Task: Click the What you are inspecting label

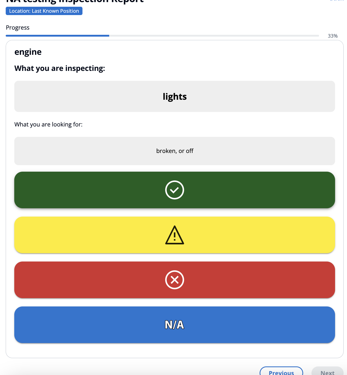Action: pos(60,68)
